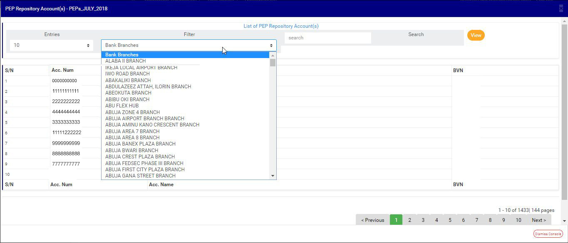
Task: Click the List of PEP Repository Account(s) link
Action: pyautogui.click(x=281, y=26)
